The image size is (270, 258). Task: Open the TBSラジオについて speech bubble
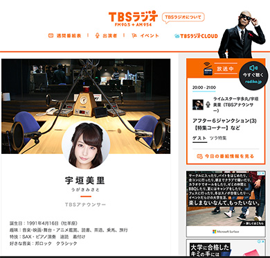point(183,18)
